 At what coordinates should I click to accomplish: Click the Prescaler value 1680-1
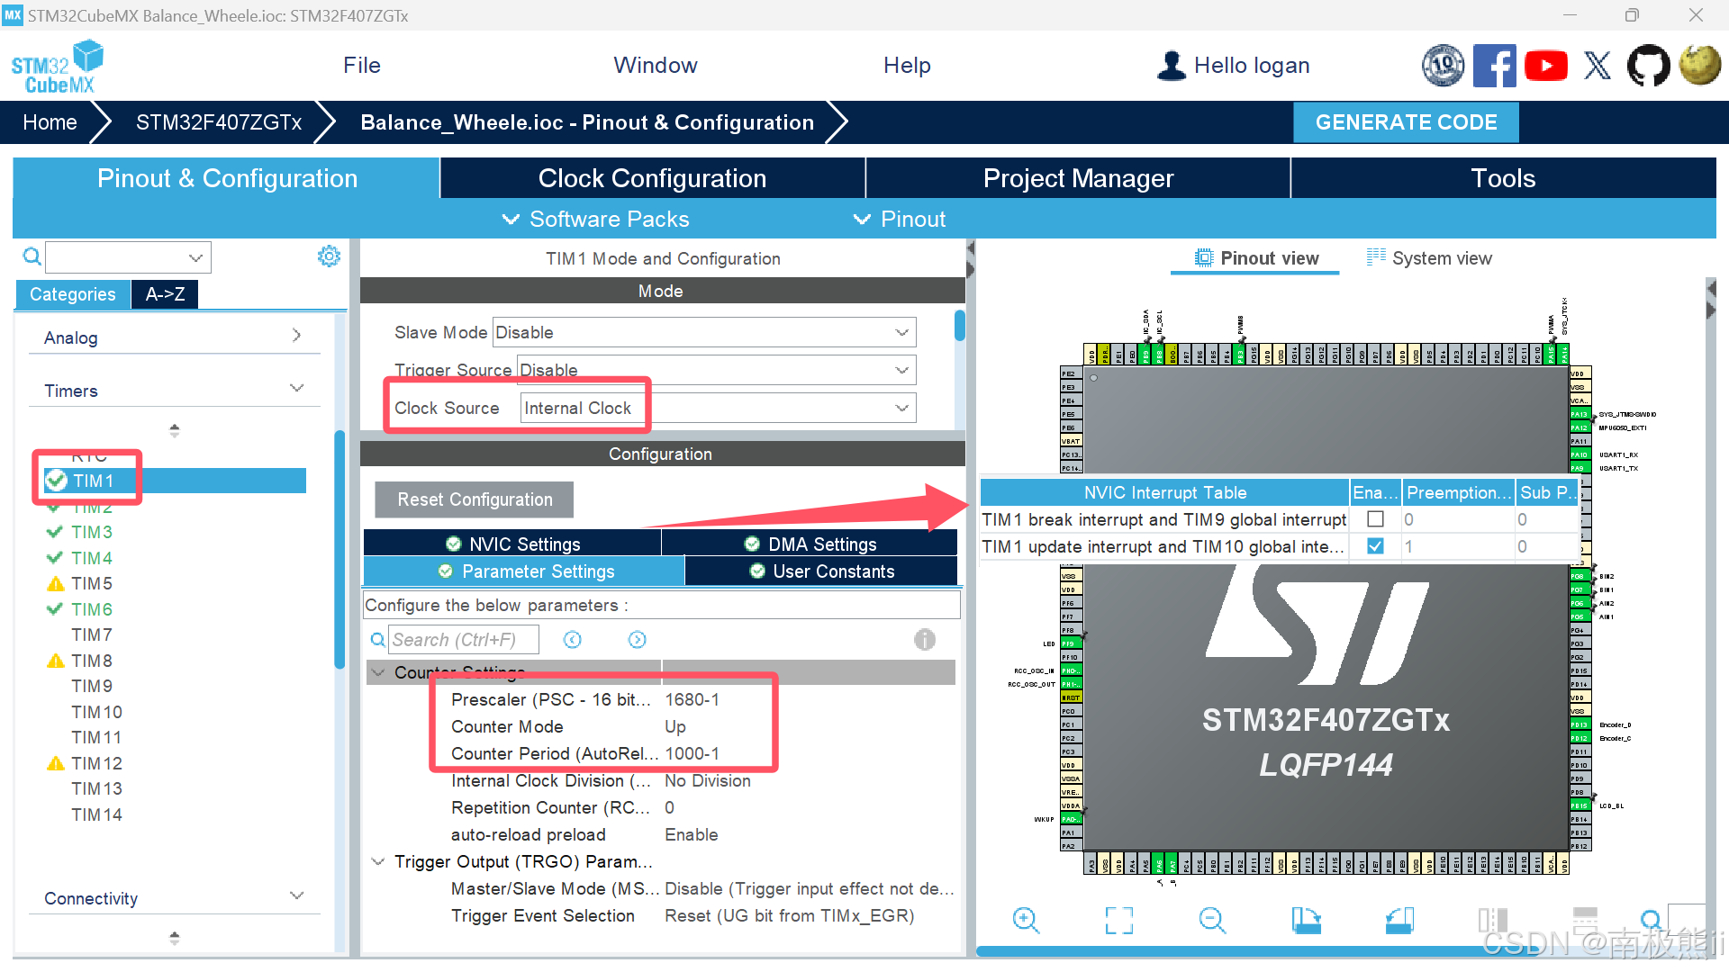click(x=692, y=699)
